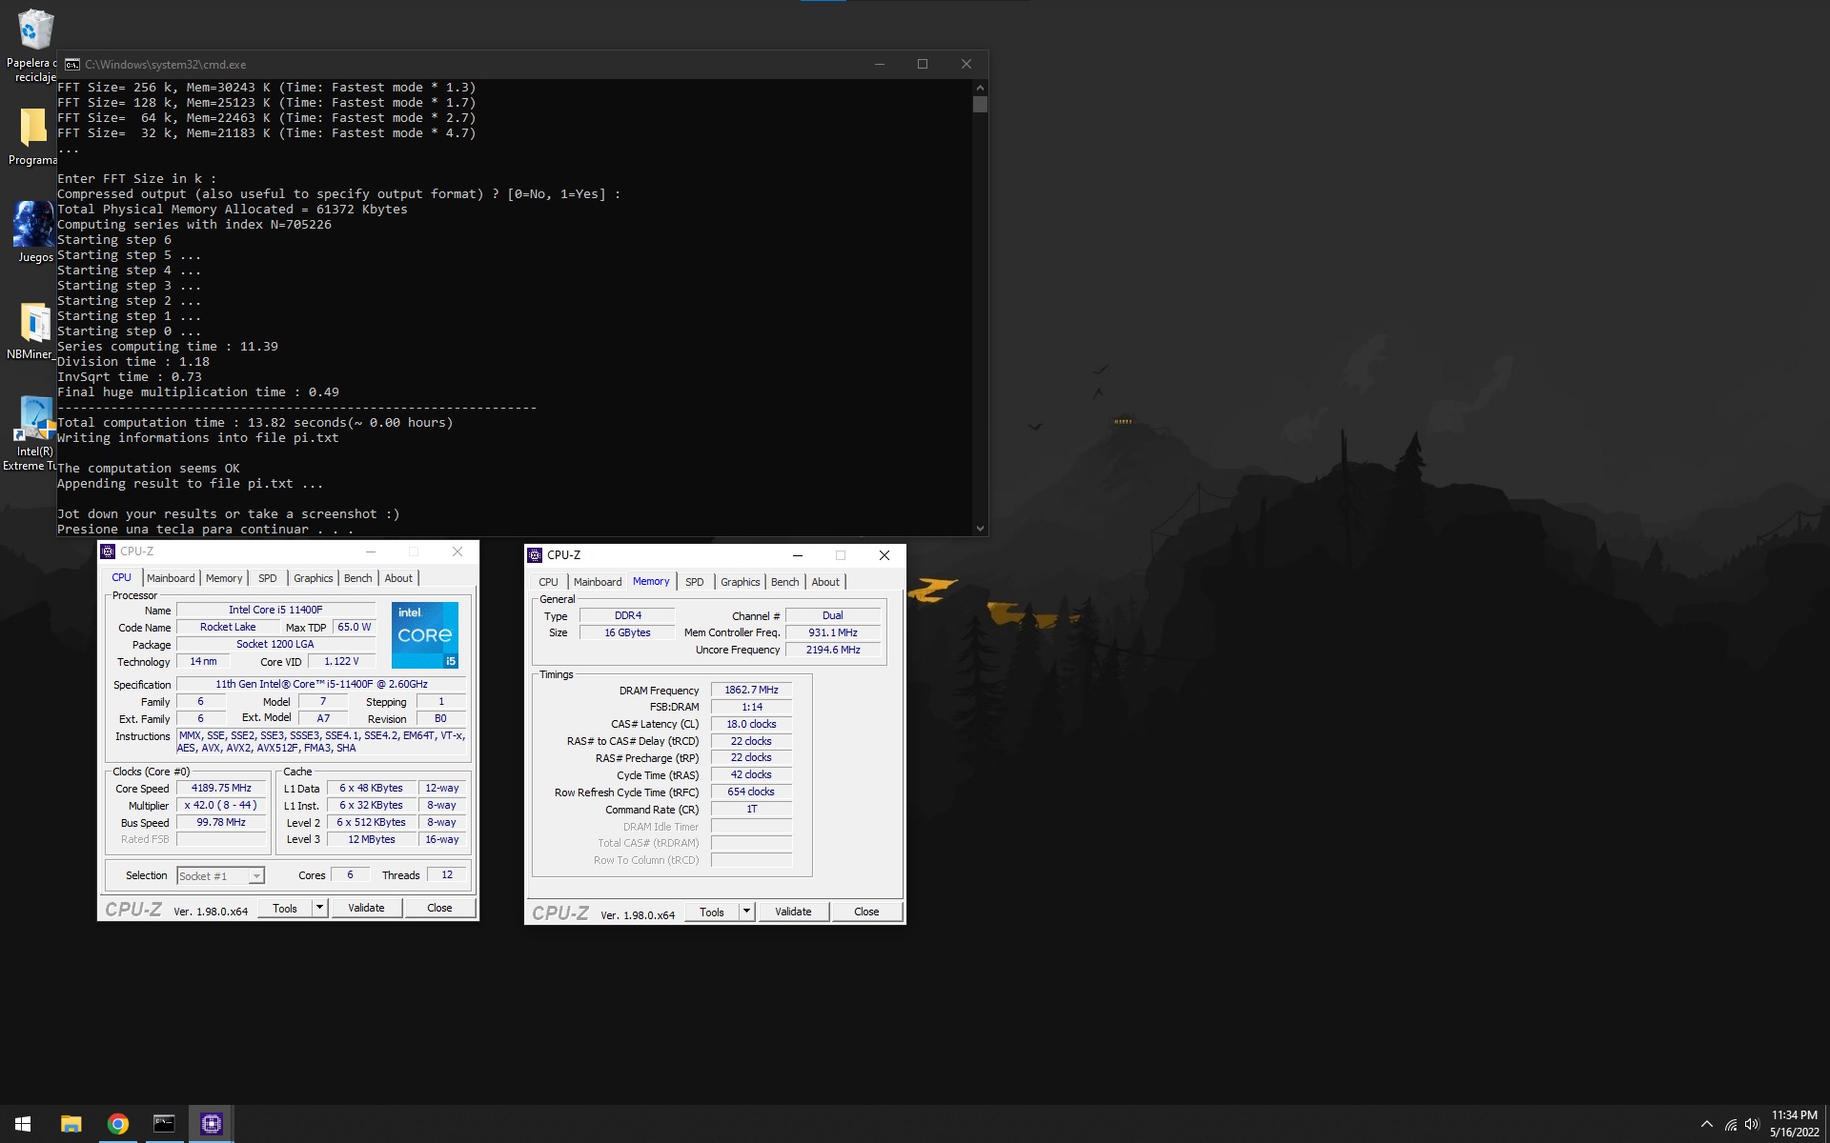Click the cmd vertical scrollbar thumb

[x=980, y=104]
